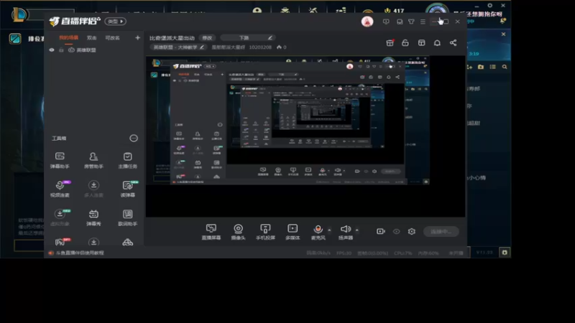This screenshot has height=323, width=575.
Task: Add a 多媒体 multimedia source
Action: pyautogui.click(x=293, y=231)
